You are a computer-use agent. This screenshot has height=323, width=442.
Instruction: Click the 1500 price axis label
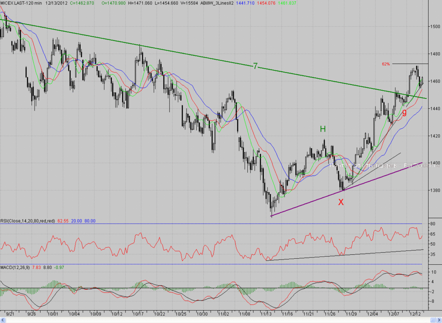tap(435, 26)
